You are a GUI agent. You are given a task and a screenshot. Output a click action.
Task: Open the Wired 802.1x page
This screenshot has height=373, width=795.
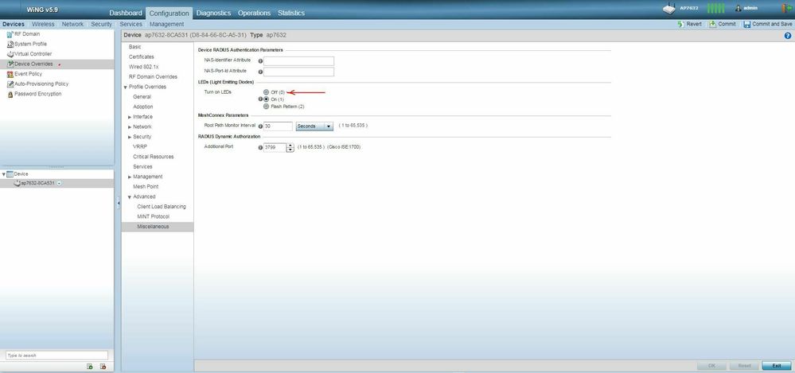coord(143,67)
